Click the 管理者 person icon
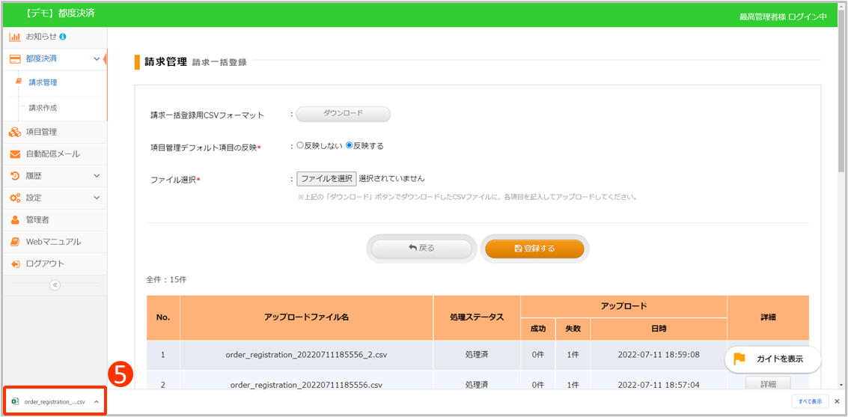The image size is (848, 417). [x=15, y=220]
